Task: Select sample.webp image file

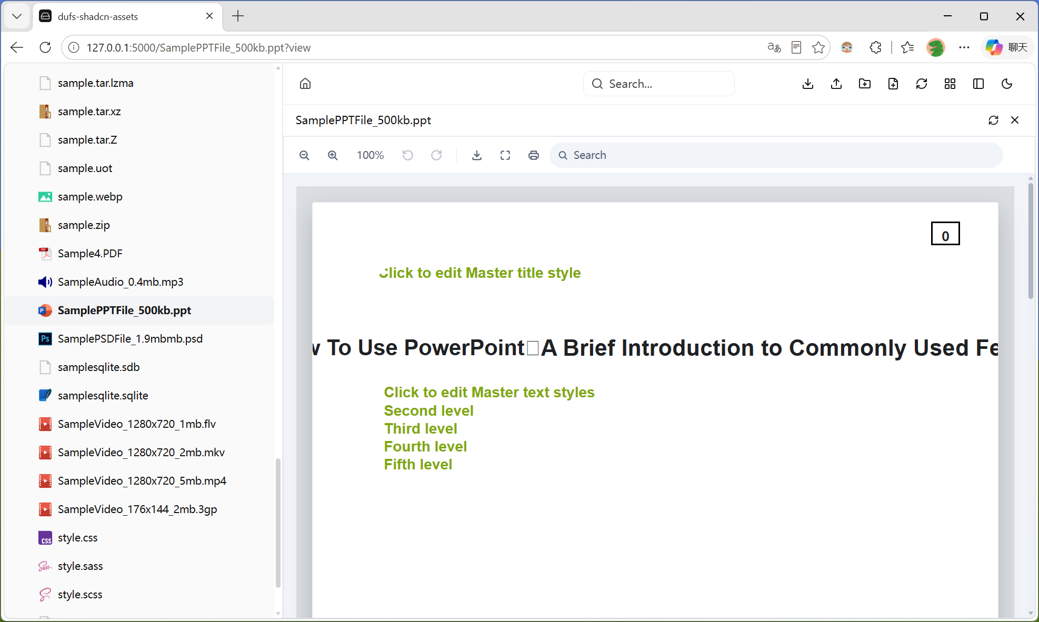Action: pyautogui.click(x=140, y=197)
